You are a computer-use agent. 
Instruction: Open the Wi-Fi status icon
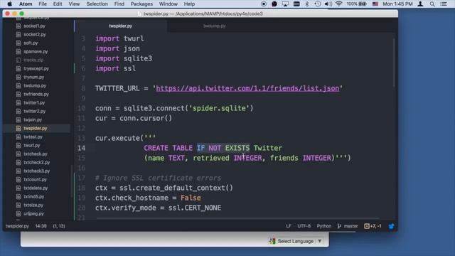338,4
